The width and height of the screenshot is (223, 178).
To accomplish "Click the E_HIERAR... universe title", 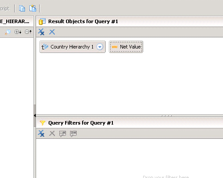I will [15, 21].
